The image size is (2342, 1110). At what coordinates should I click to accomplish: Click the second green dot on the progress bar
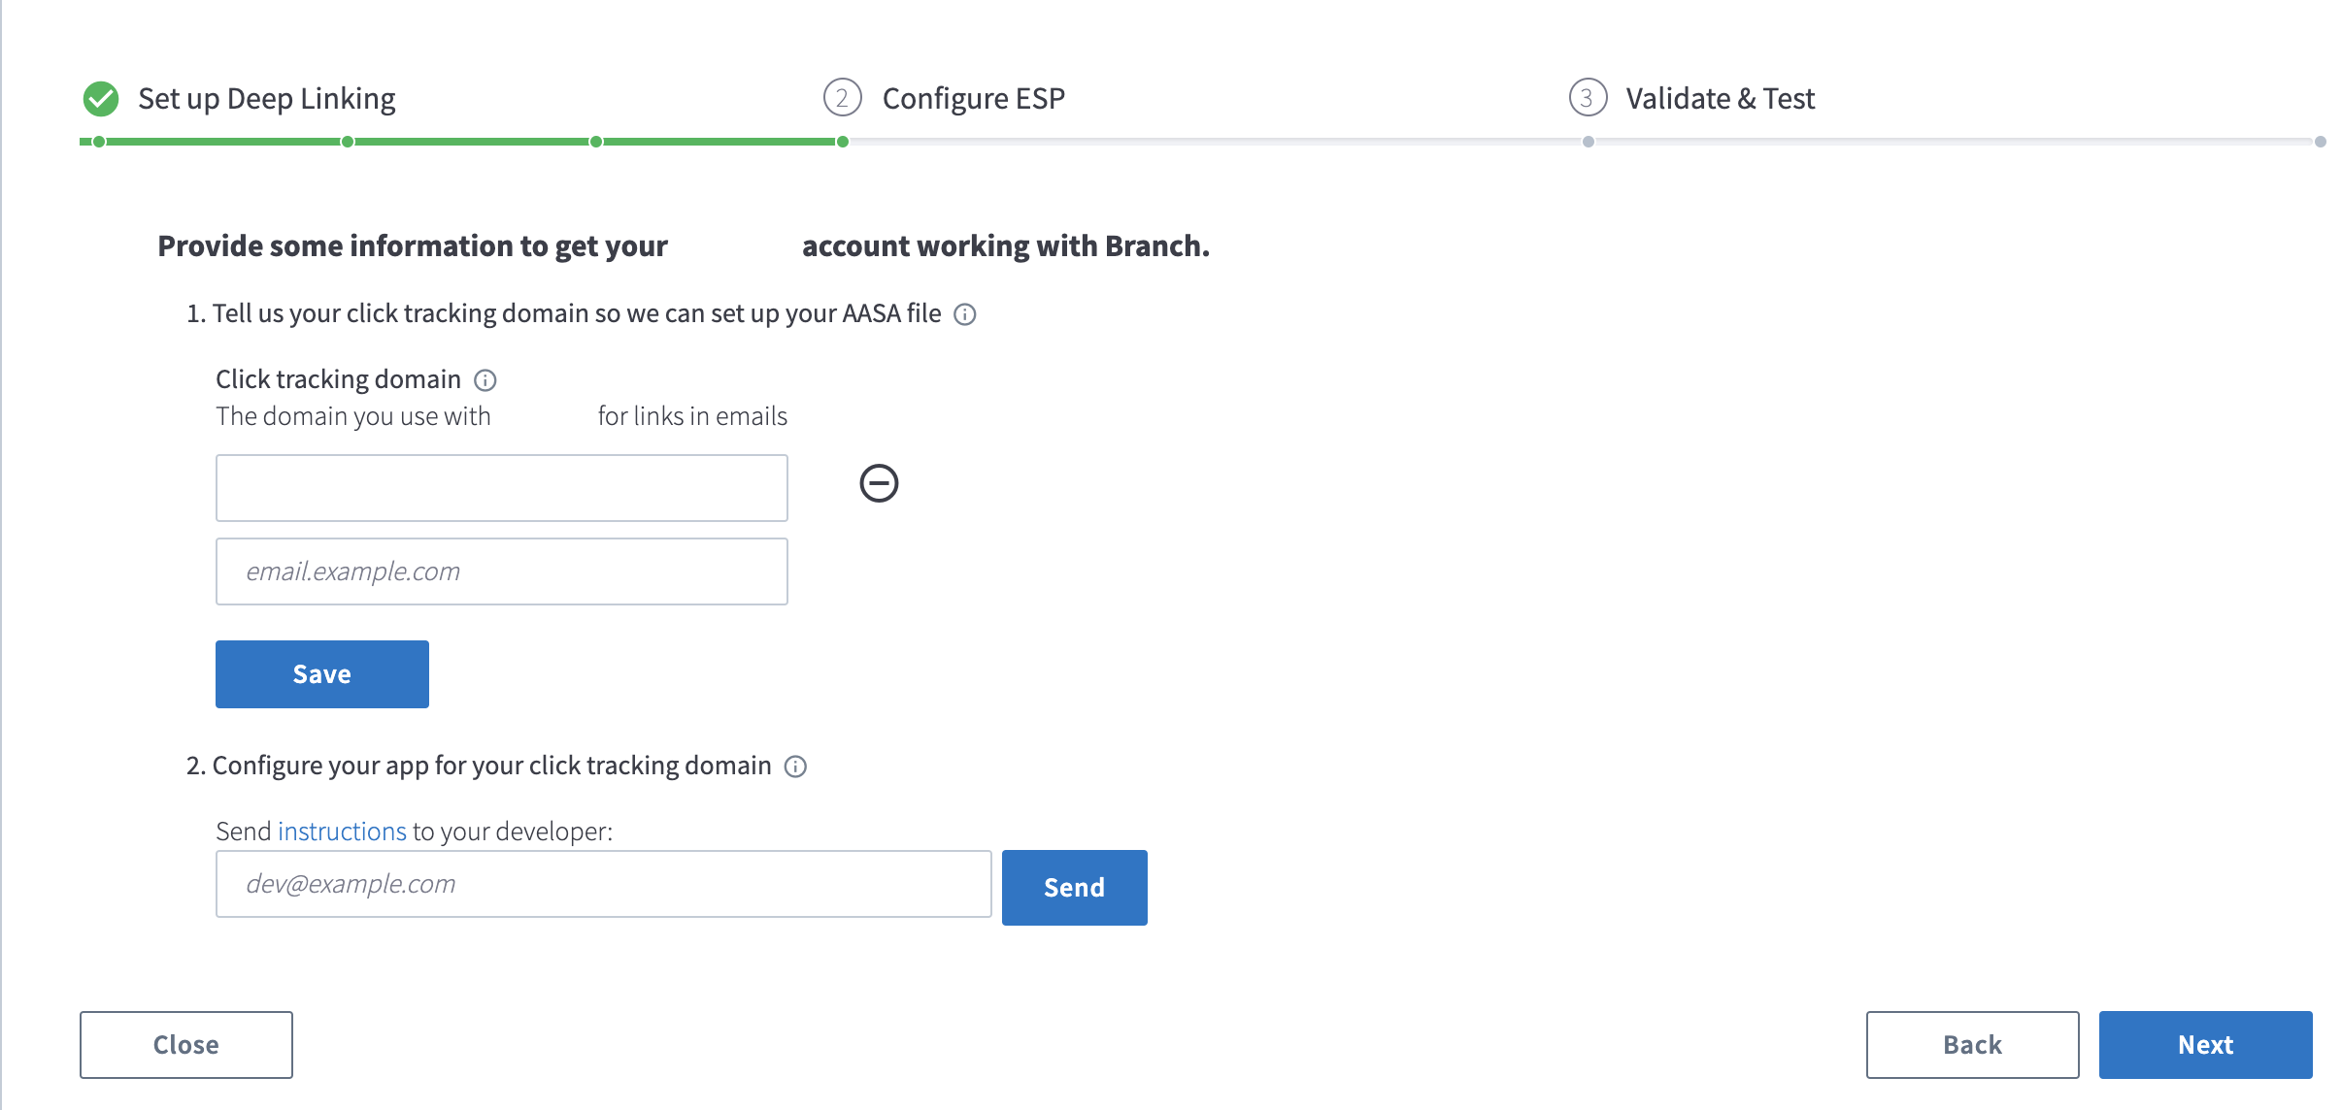[x=348, y=142]
